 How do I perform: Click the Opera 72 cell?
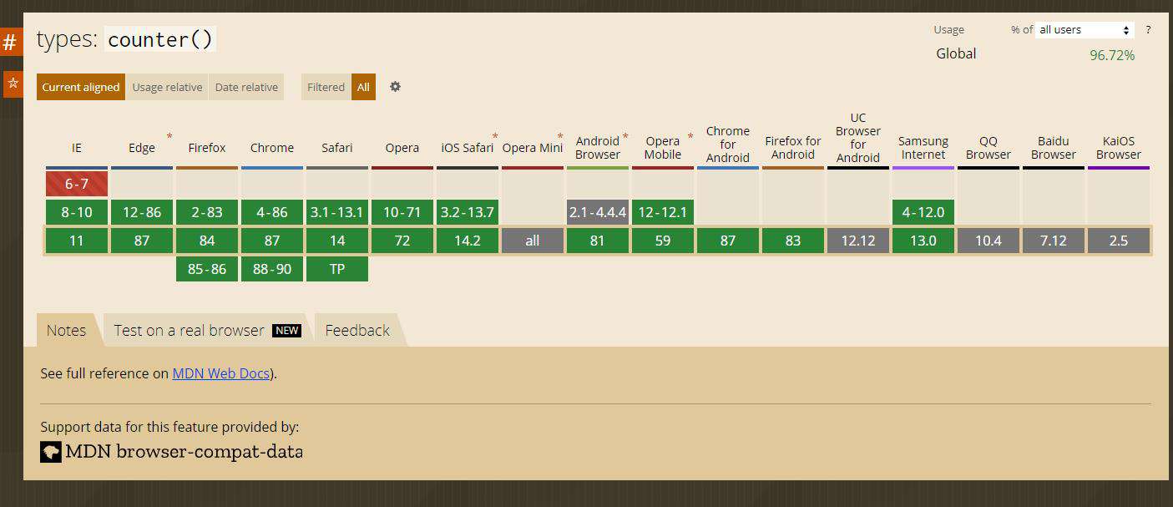click(402, 241)
